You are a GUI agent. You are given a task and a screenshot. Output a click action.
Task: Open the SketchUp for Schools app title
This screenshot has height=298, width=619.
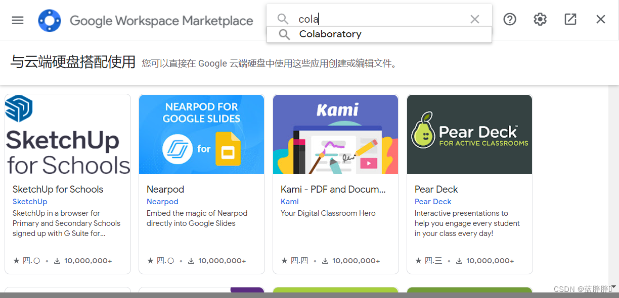(x=58, y=190)
